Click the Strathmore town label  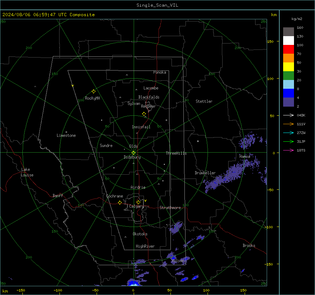170,208
